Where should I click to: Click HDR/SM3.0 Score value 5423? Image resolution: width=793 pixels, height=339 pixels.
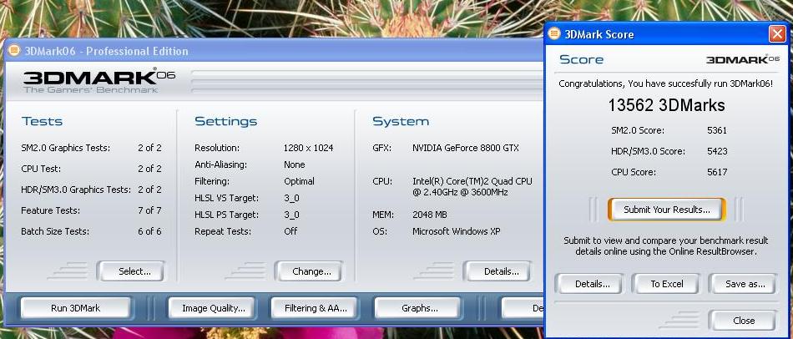(717, 151)
